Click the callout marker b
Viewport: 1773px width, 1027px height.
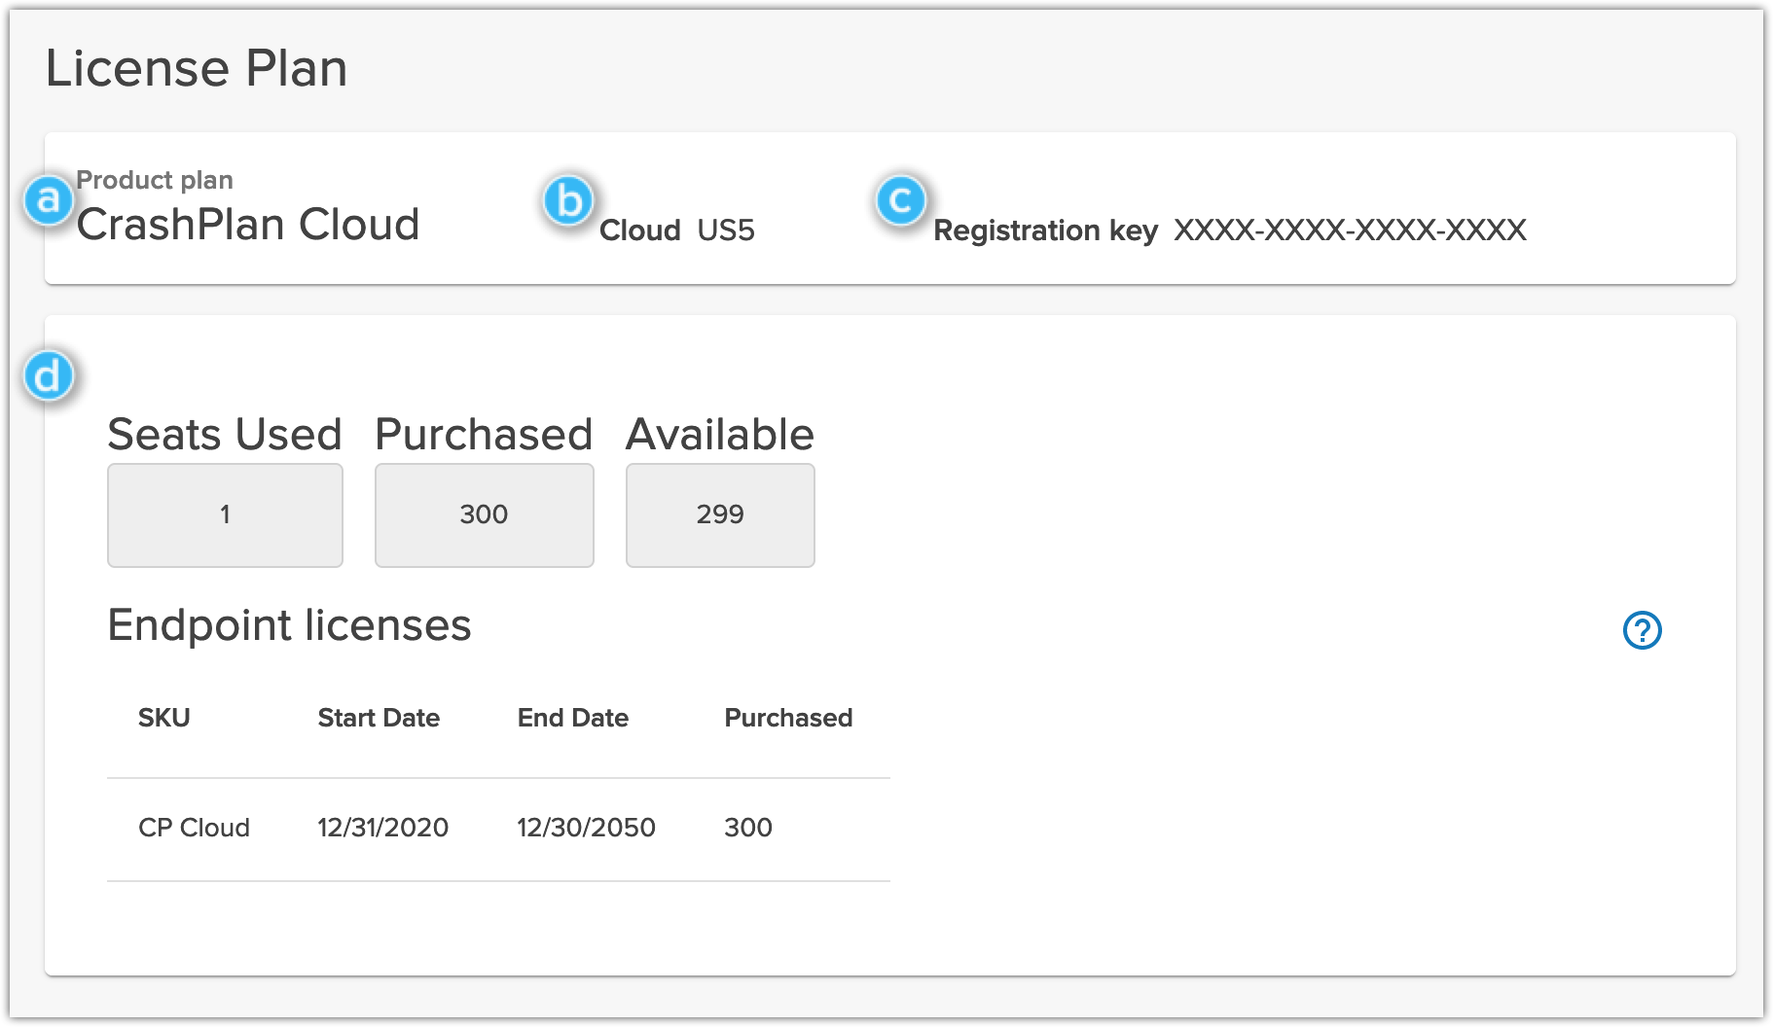(x=569, y=200)
